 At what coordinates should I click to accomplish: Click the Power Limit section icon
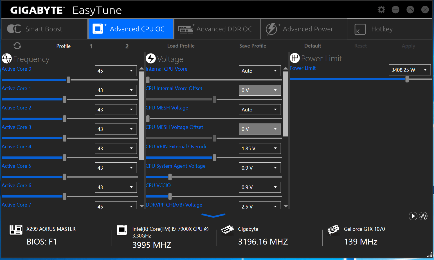click(x=294, y=58)
